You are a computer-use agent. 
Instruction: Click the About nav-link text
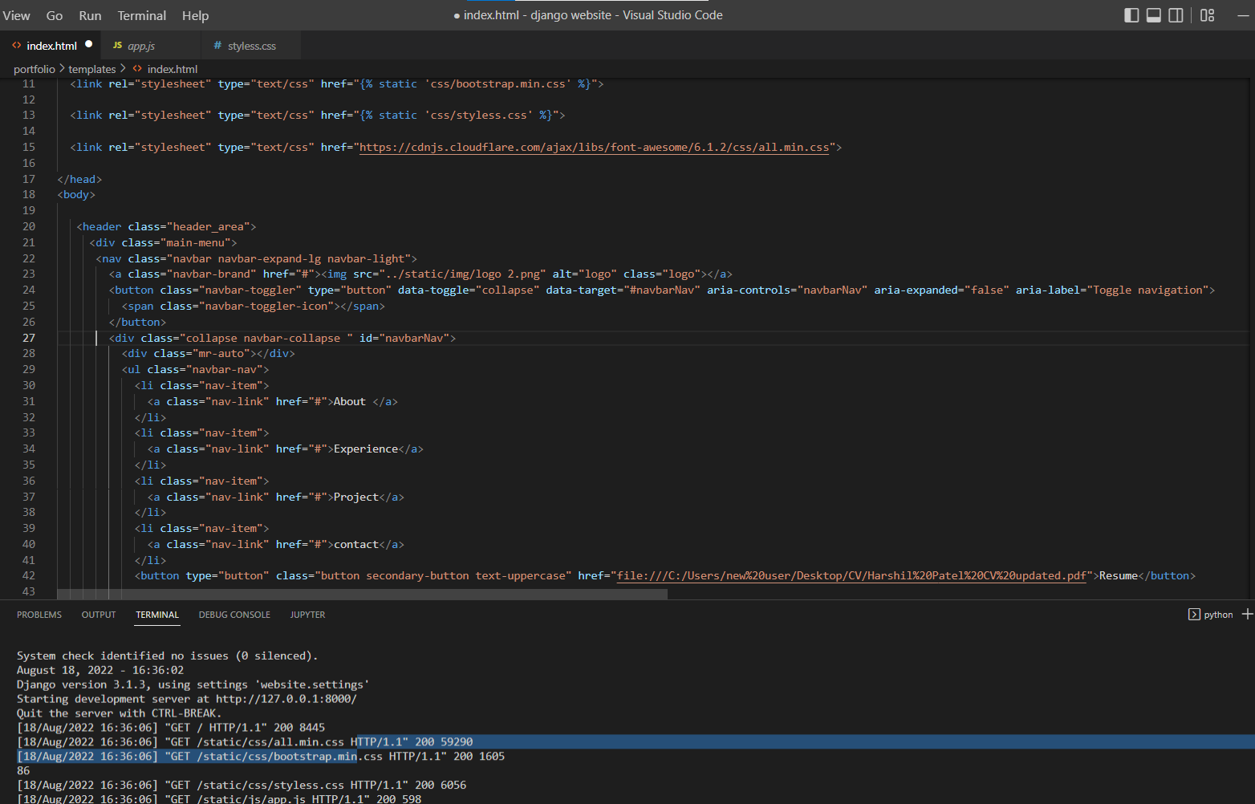[x=350, y=401]
